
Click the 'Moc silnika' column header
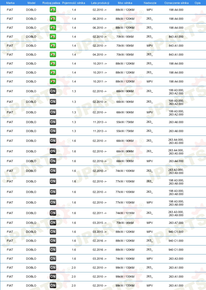pos(125,3)
